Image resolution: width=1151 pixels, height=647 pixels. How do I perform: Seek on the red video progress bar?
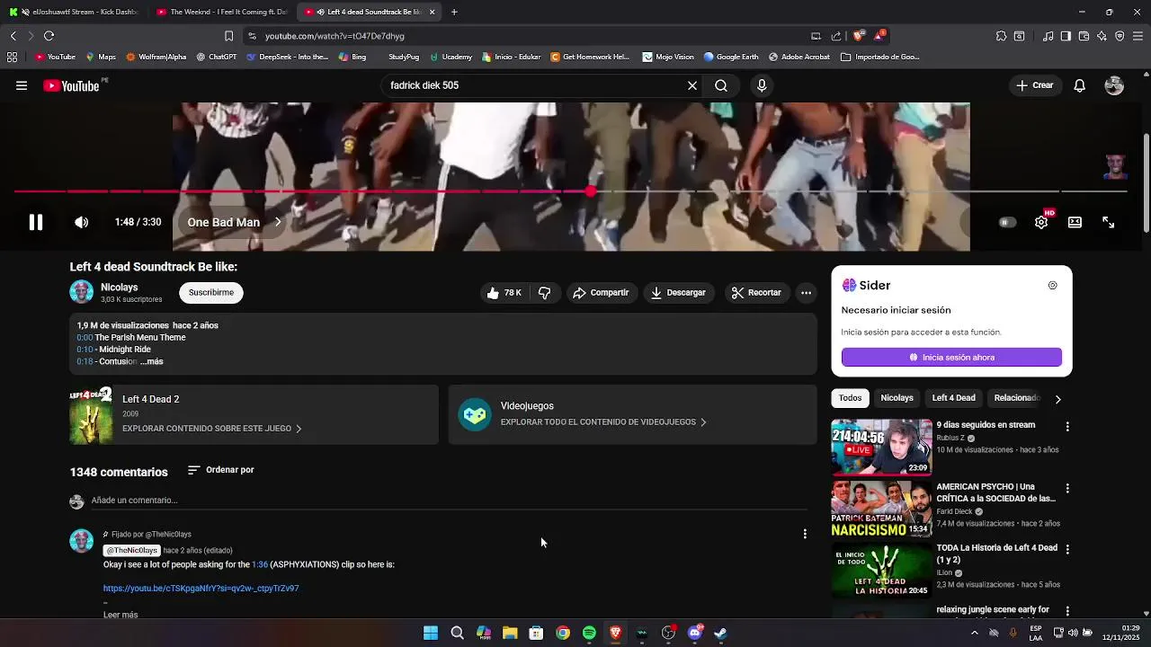pos(570,191)
